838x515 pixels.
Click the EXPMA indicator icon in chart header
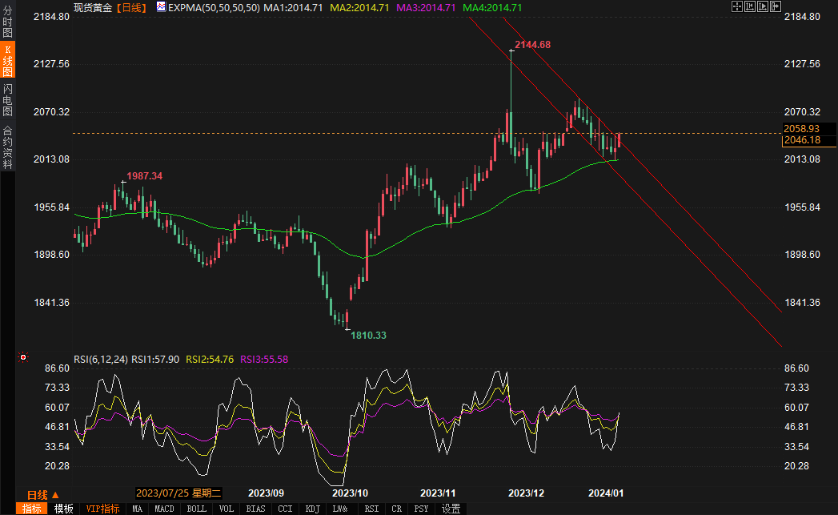[161, 7]
